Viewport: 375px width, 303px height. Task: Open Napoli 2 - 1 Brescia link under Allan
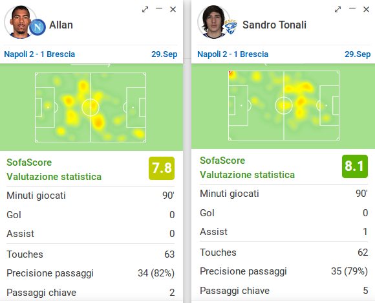point(39,54)
